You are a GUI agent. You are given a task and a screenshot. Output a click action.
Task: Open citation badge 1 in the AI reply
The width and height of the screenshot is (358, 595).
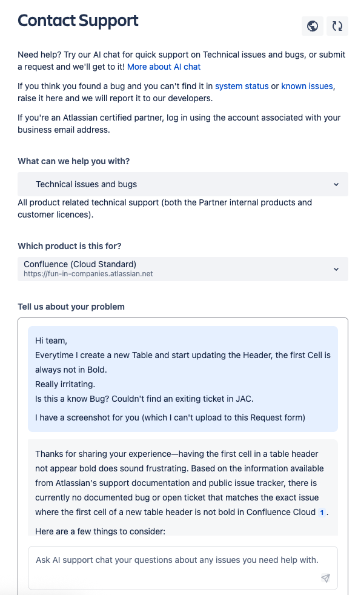[x=322, y=512]
